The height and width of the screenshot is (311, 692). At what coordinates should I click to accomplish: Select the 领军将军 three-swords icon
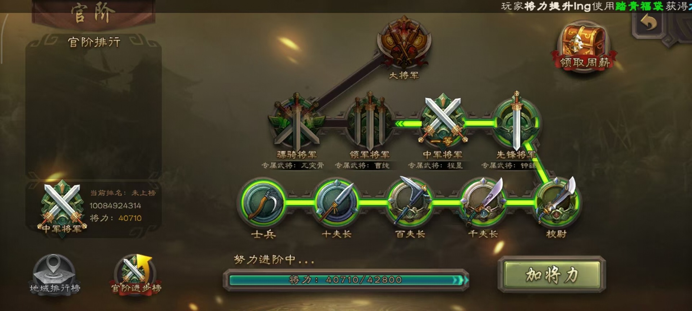tap(370, 122)
